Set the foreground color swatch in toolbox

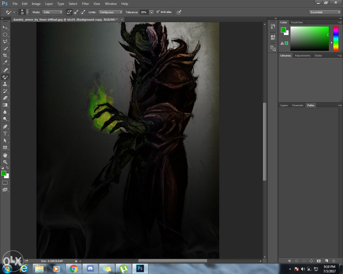point(3,173)
